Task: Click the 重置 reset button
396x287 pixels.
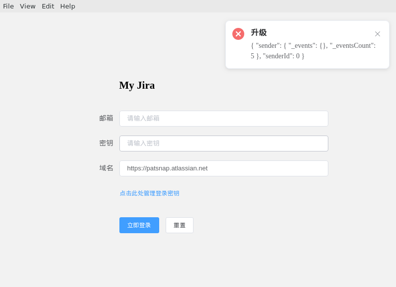Action: point(180,225)
